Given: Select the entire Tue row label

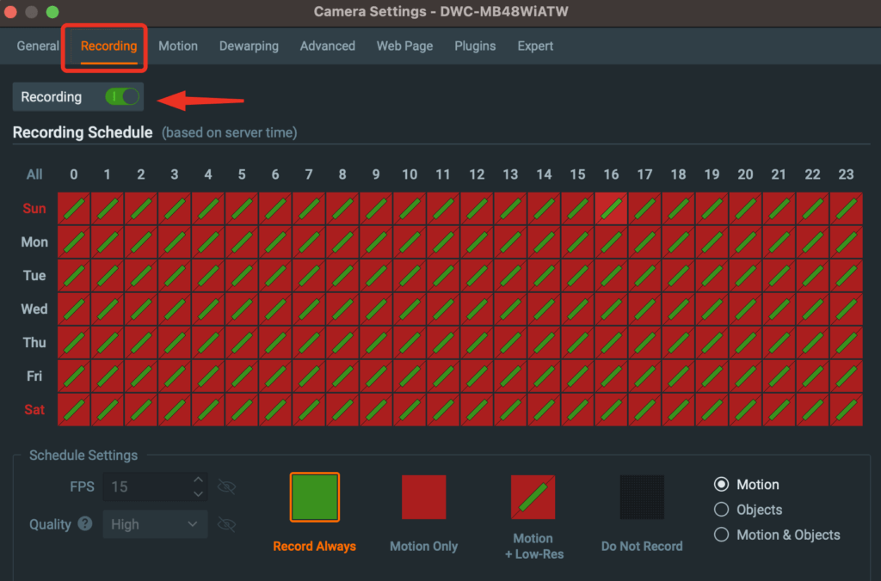Looking at the screenshot, I should 34,276.
